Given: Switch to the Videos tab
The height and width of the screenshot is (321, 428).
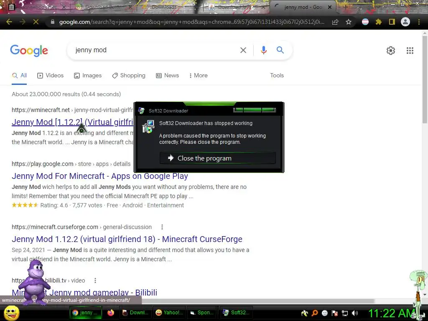Looking at the screenshot, I should click(x=50, y=76).
